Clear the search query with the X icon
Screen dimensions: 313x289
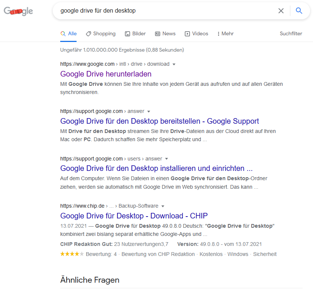pyautogui.click(x=281, y=11)
